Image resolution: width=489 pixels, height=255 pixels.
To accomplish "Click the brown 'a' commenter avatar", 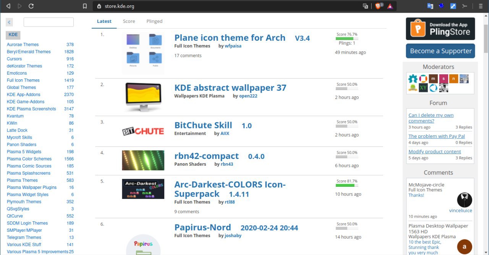I will [x=465, y=247].
